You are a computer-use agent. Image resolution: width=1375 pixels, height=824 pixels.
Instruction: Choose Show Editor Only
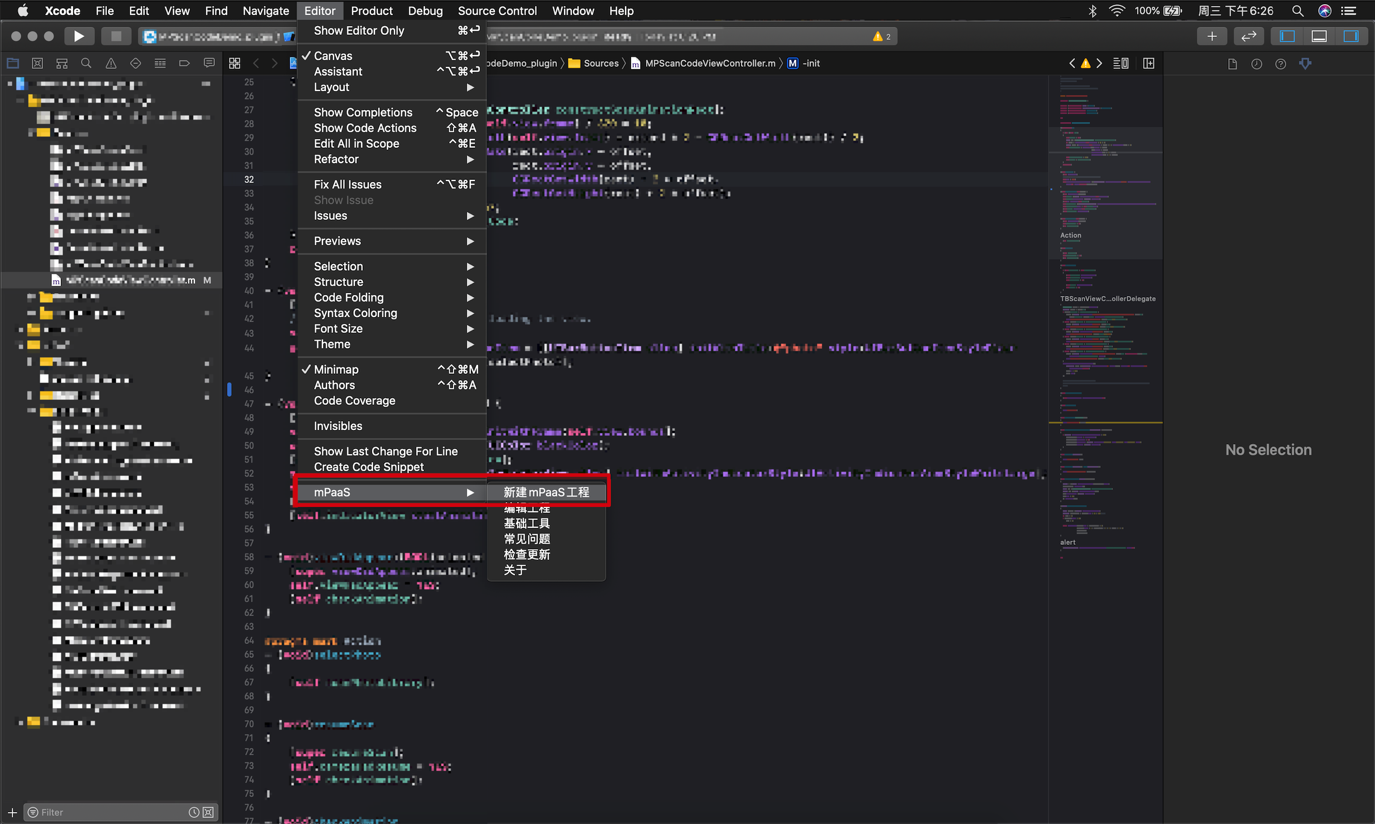(x=392, y=30)
